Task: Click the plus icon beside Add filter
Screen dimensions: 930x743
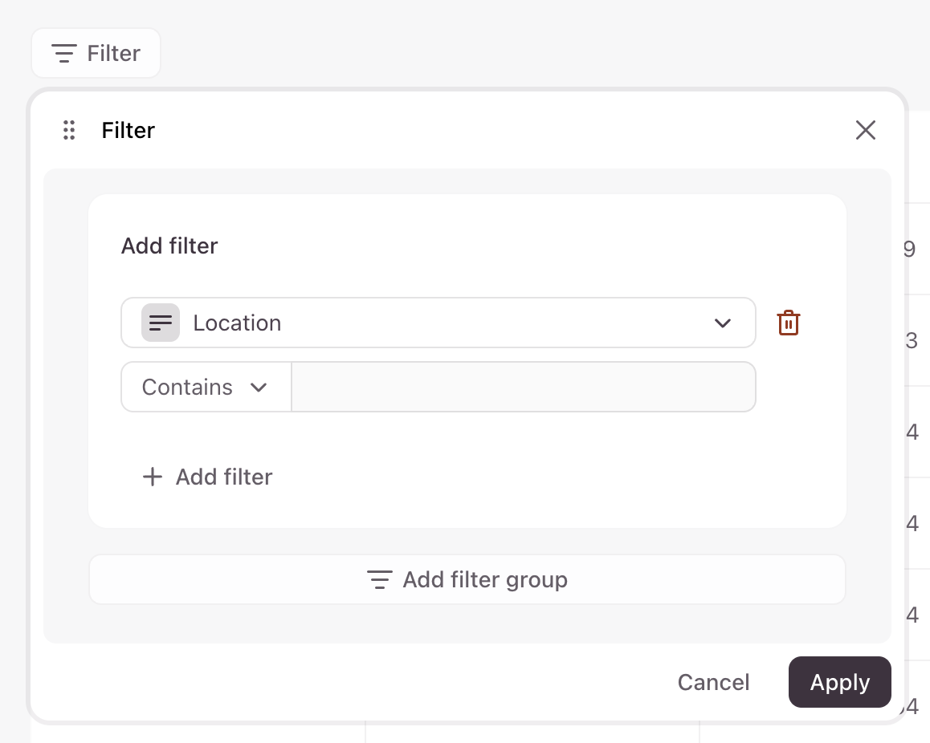Action: click(x=152, y=477)
